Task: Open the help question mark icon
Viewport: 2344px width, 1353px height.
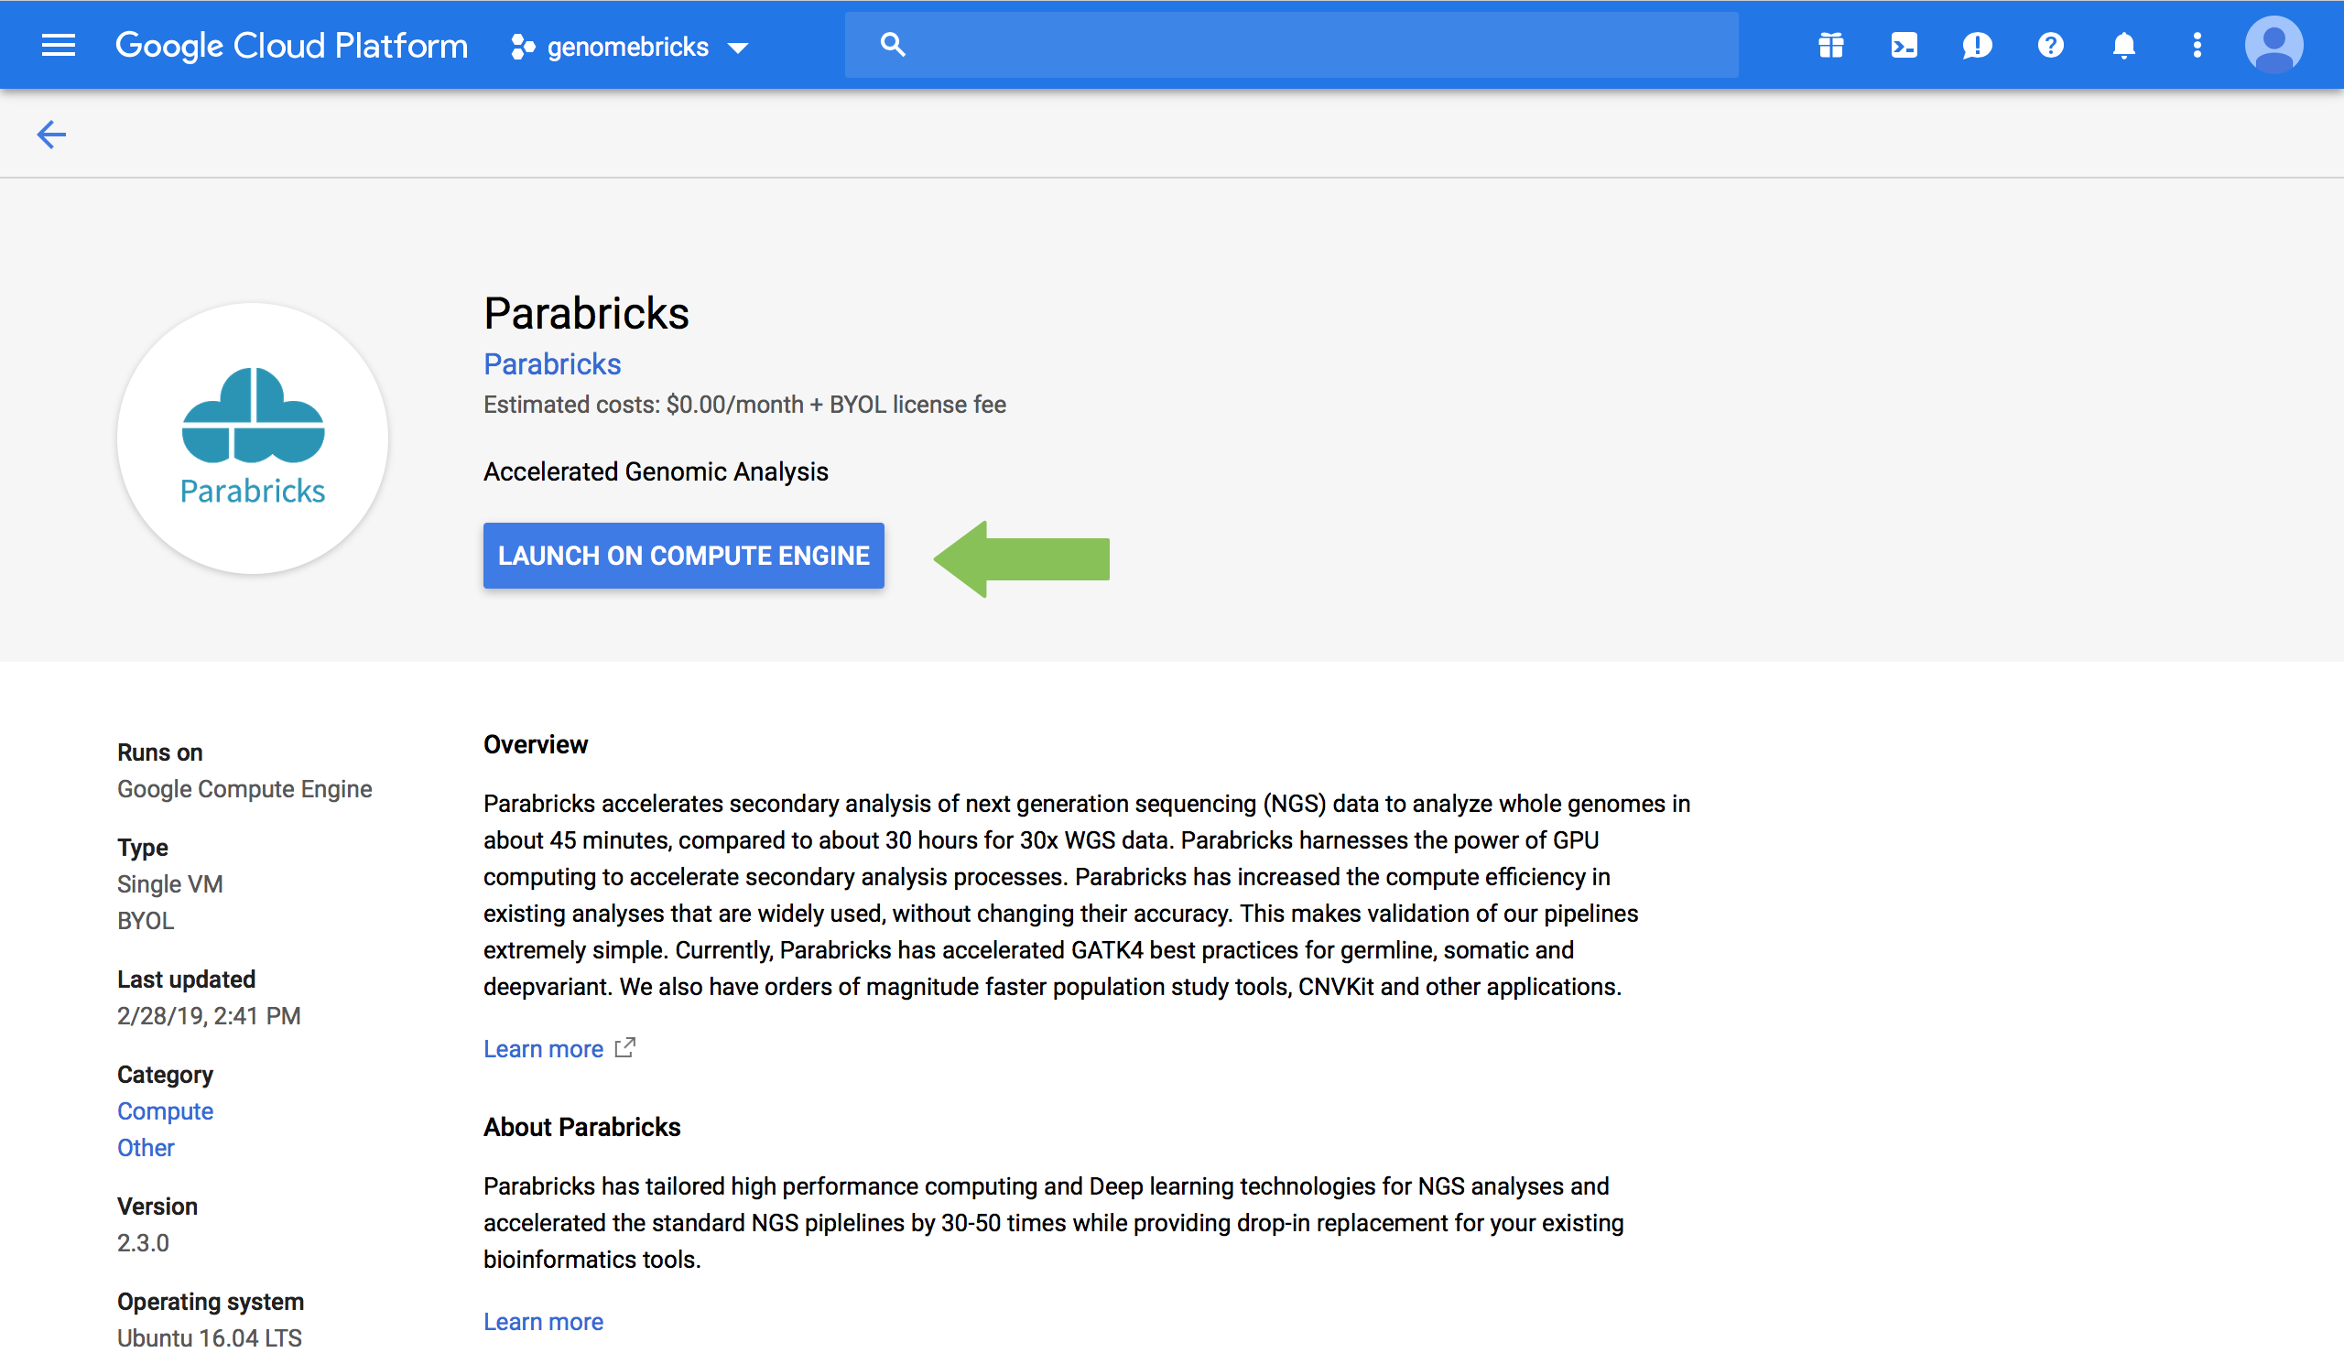Action: point(2050,45)
